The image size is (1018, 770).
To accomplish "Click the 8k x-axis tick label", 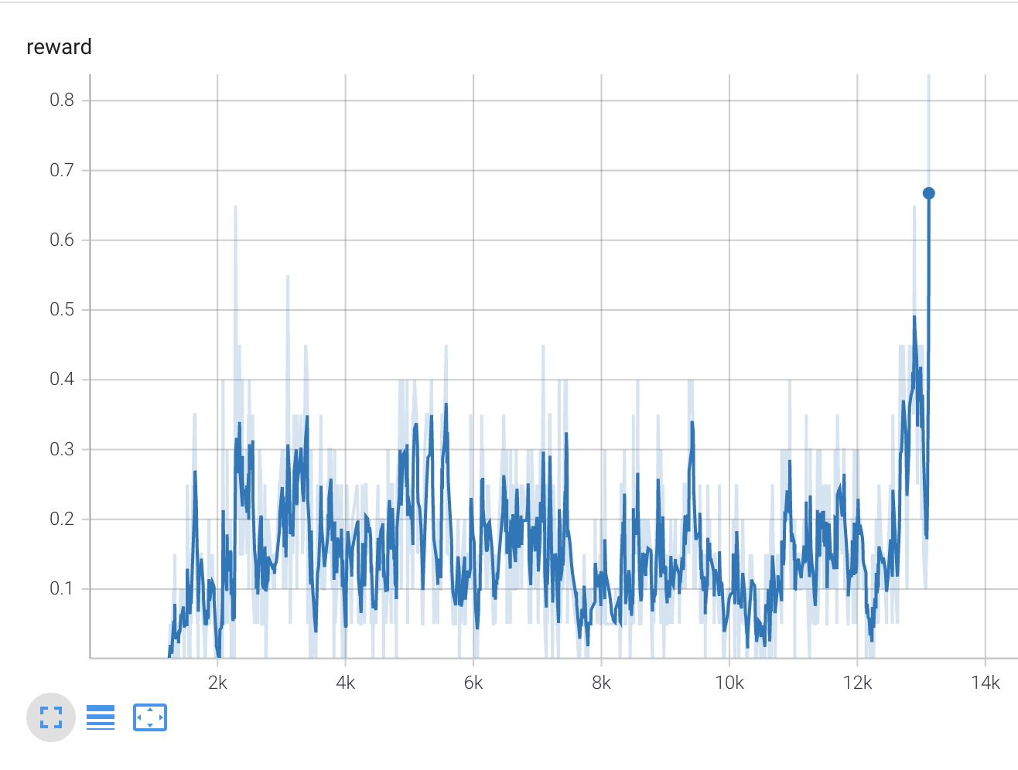I will [x=601, y=683].
